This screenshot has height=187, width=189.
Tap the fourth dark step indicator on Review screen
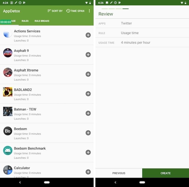[126, 9]
